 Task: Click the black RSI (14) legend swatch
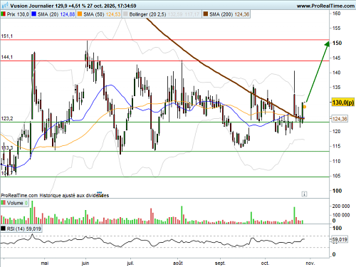4,229
